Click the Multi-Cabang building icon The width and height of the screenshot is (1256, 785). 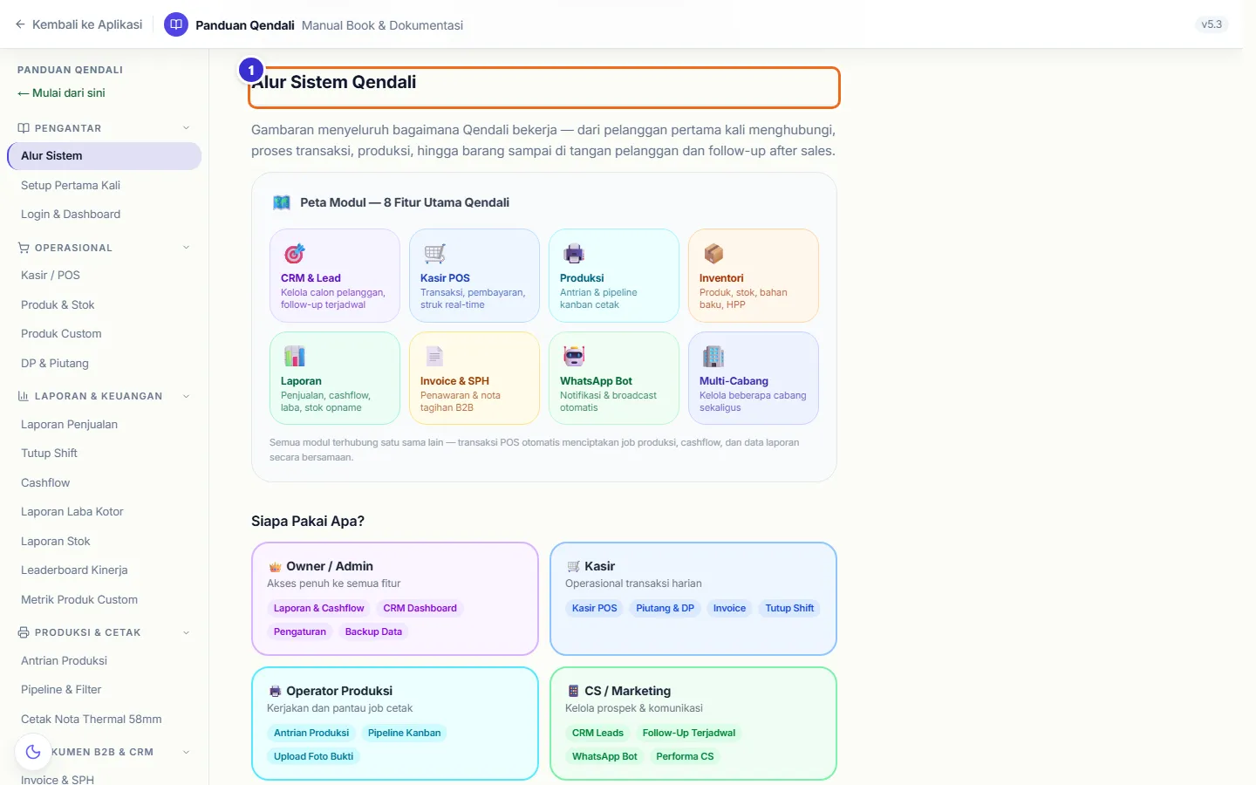[x=713, y=357]
